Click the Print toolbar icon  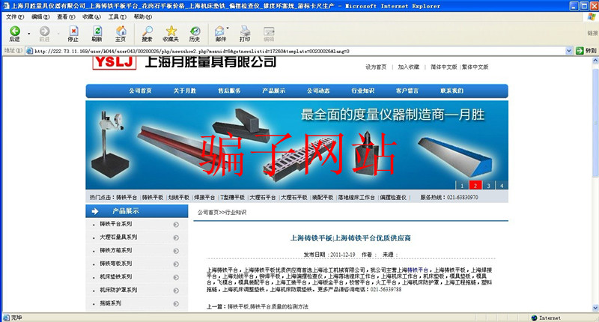(245, 34)
